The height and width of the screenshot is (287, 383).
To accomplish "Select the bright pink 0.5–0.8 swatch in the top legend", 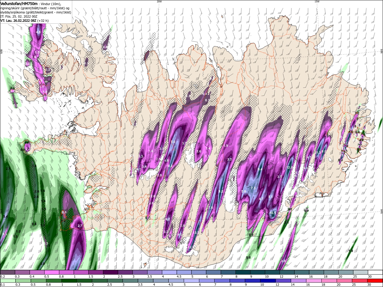I will click(51, 272).
